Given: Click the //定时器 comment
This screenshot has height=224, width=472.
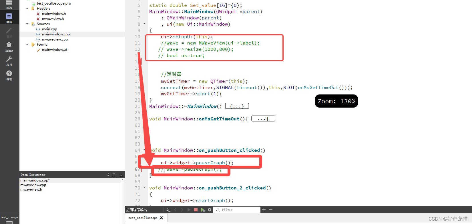Looking at the screenshot, I should tap(171, 74).
